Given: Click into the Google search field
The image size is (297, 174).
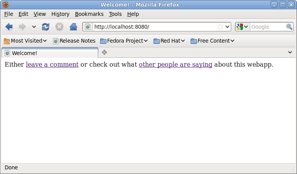Looking at the screenshot, I should [x=268, y=27].
